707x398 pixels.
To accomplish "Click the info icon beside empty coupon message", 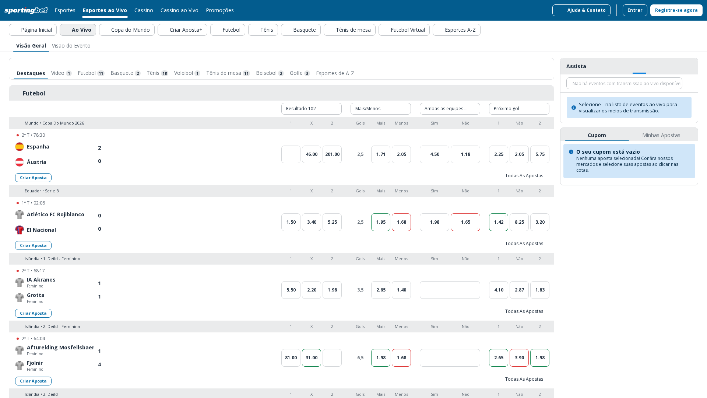I will [571, 152].
